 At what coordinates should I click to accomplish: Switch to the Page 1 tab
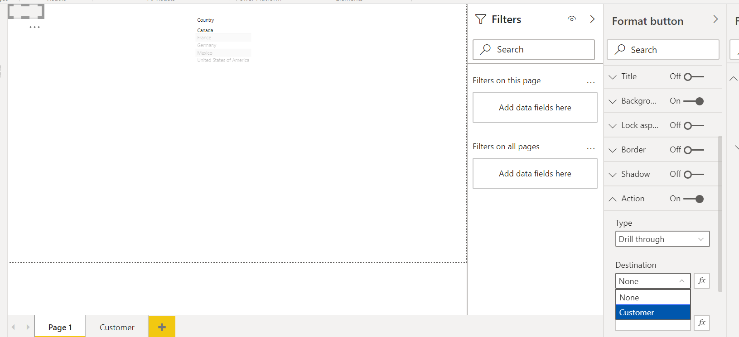point(60,327)
